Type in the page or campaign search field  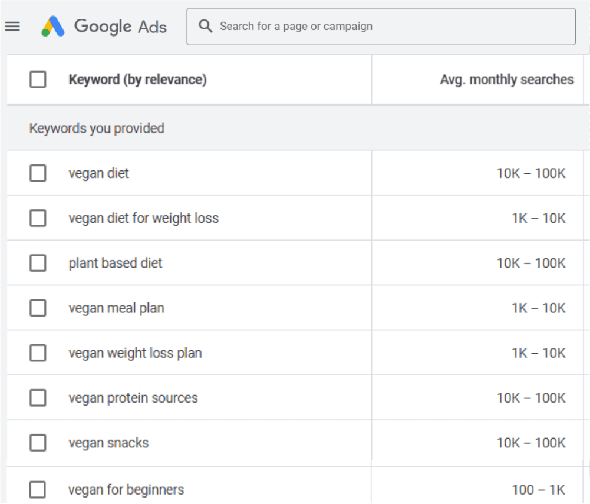(x=389, y=27)
